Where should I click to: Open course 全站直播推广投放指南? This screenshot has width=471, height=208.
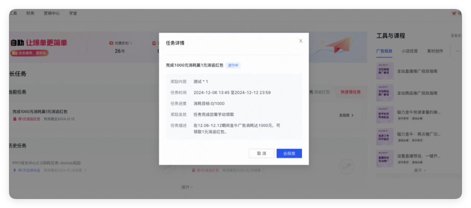click(x=417, y=71)
